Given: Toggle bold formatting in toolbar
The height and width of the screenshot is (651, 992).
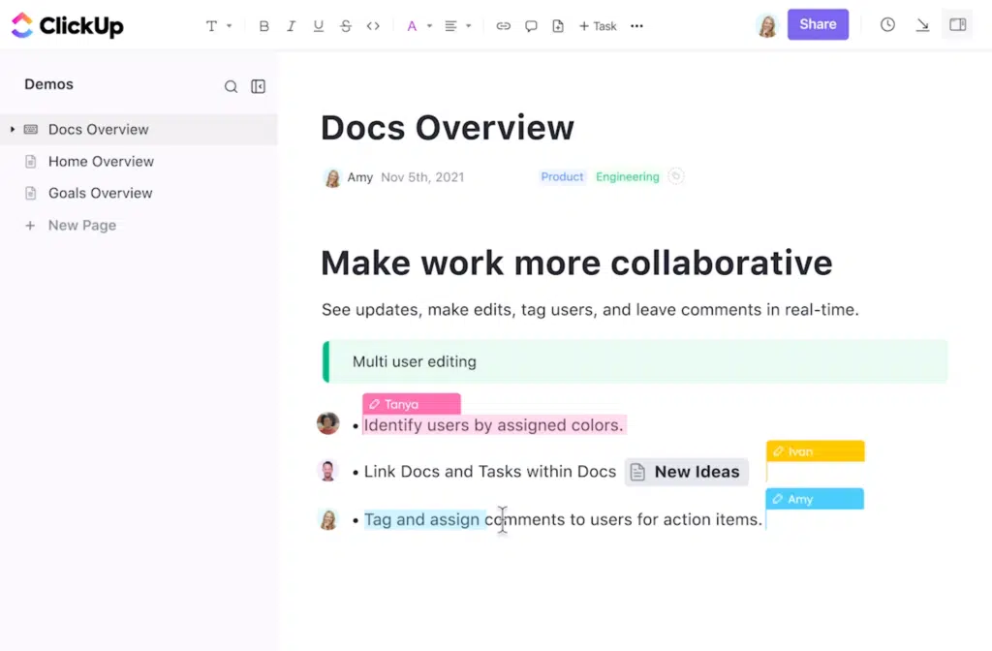Looking at the screenshot, I should point(263,26).
